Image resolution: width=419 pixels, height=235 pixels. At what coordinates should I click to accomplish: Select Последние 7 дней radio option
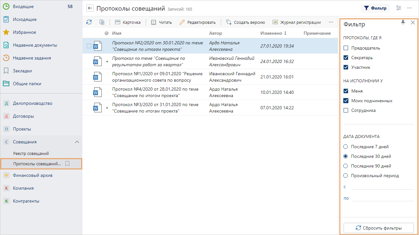pyautogui.click(x=346, y=147)
